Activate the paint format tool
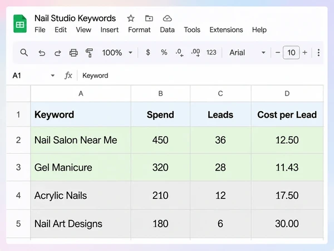 [89, 53]
